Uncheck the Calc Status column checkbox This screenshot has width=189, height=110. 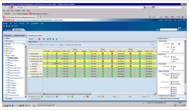coord(171,82)
